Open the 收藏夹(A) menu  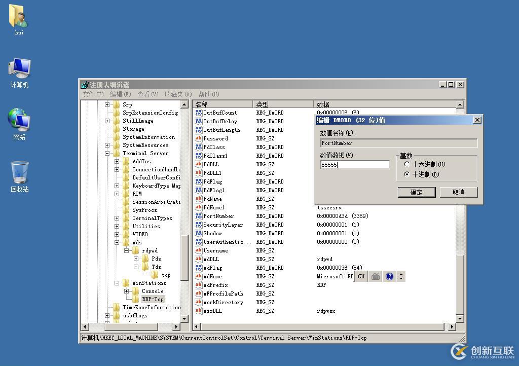pyautogui.click(x=178, y=94)
